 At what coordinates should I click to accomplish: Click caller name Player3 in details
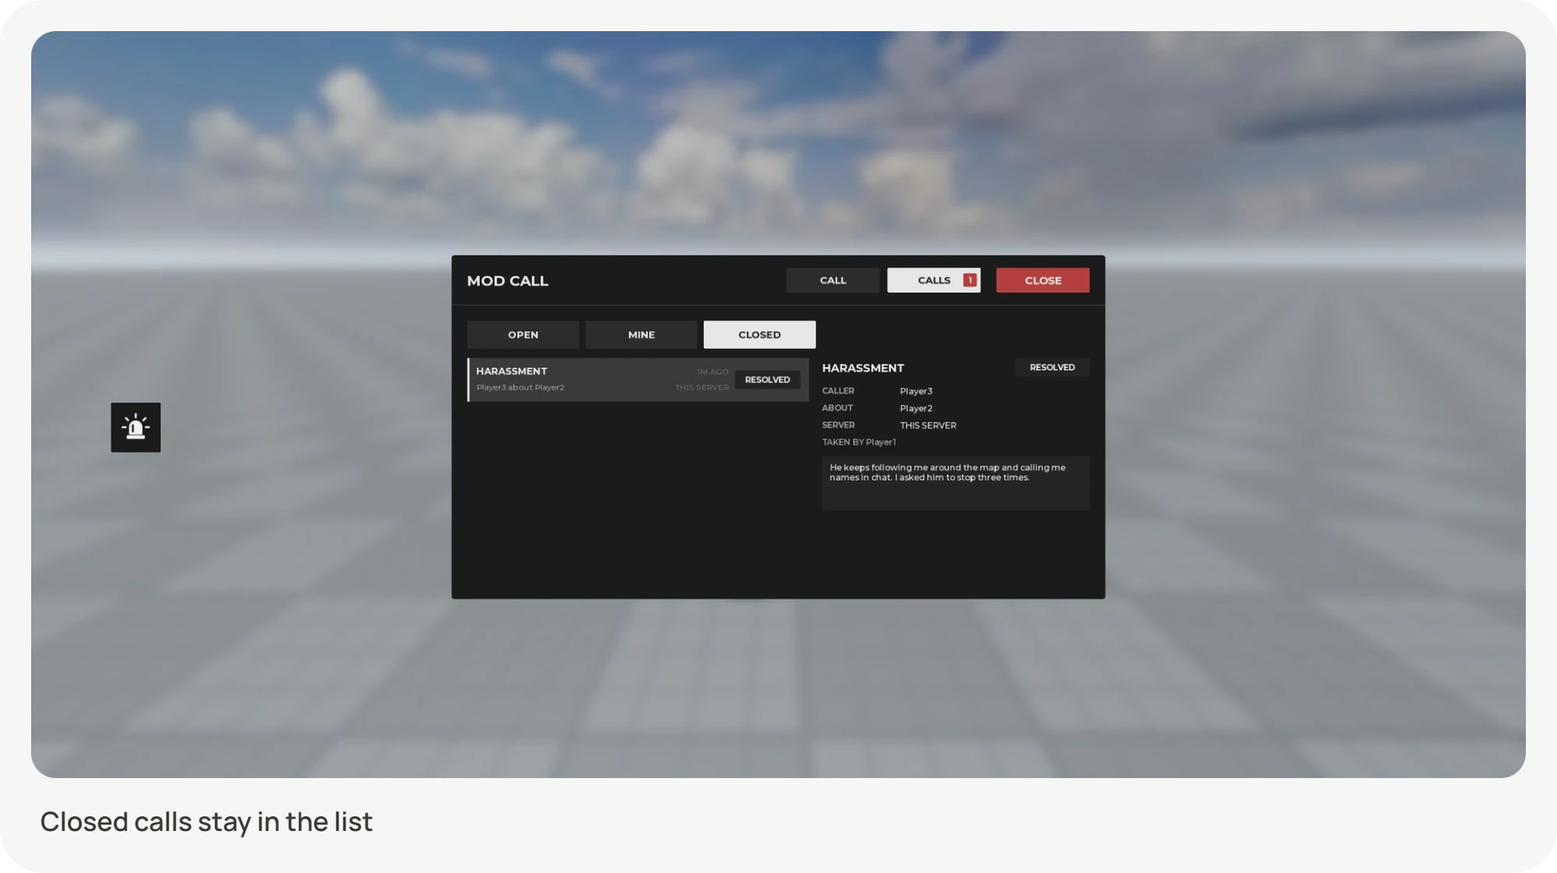916,391
